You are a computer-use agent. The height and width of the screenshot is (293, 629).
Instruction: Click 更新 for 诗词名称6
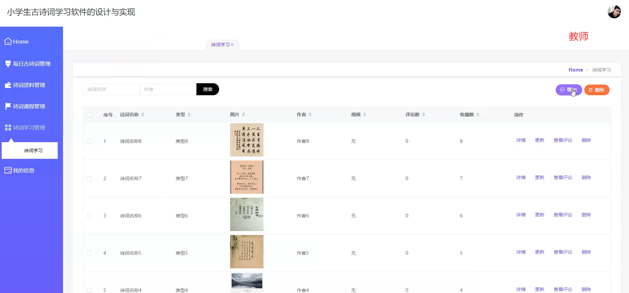540,215
